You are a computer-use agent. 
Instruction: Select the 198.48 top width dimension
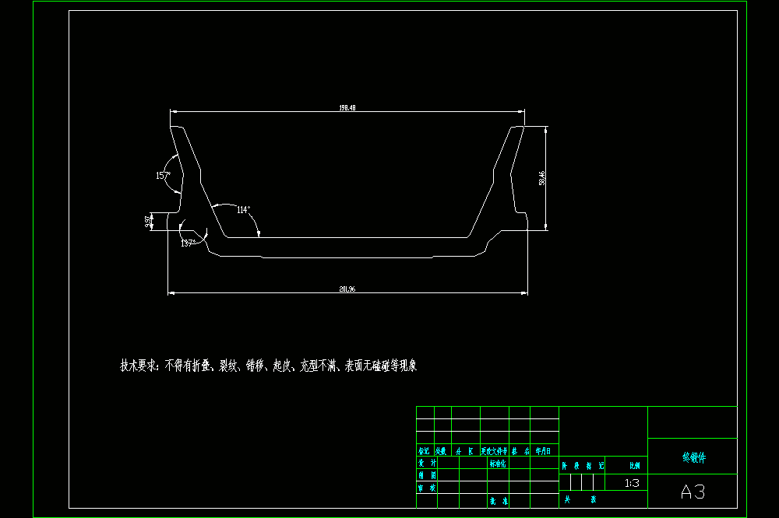347,107
